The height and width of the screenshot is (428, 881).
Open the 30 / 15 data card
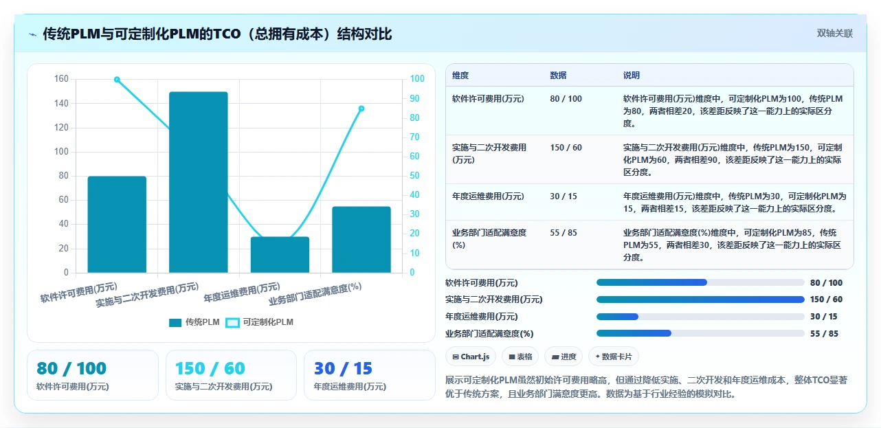(x=370, y=375)
